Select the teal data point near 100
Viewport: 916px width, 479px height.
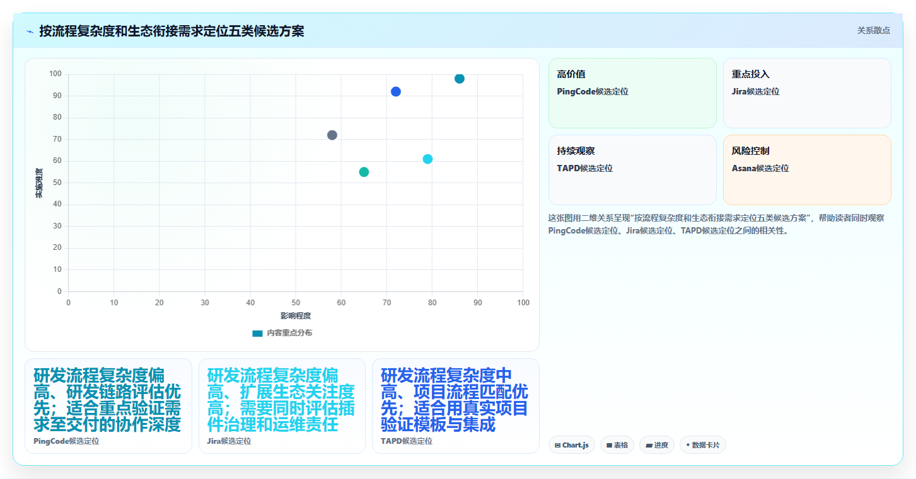pos(460,79)
